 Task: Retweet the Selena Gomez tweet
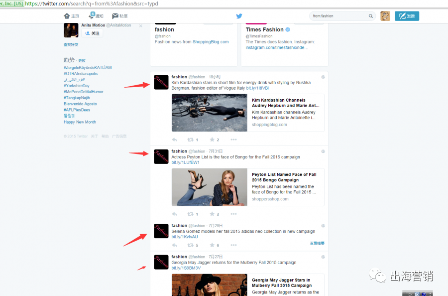click(x=190, y=245)
